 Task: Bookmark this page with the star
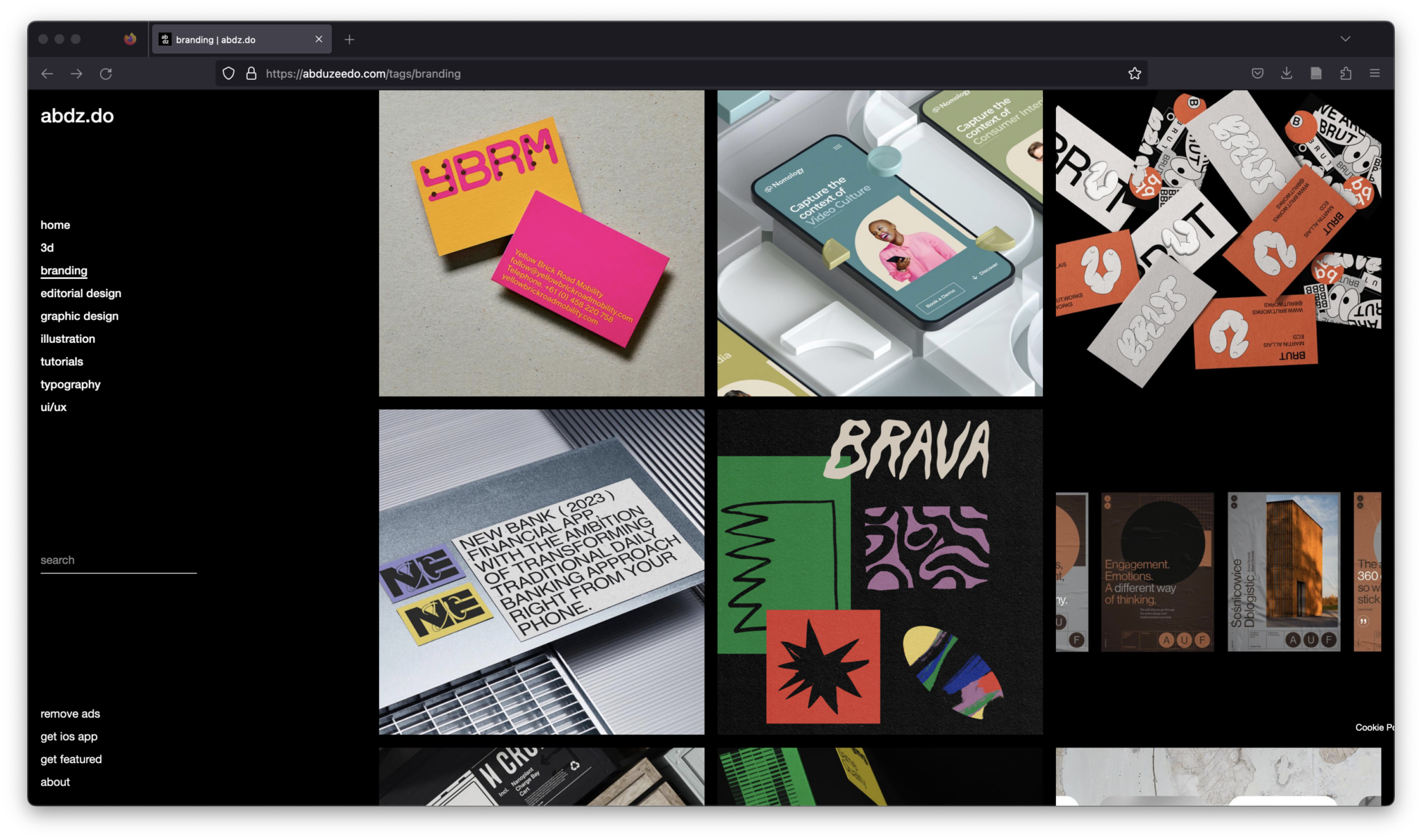tap(1135, 74)
